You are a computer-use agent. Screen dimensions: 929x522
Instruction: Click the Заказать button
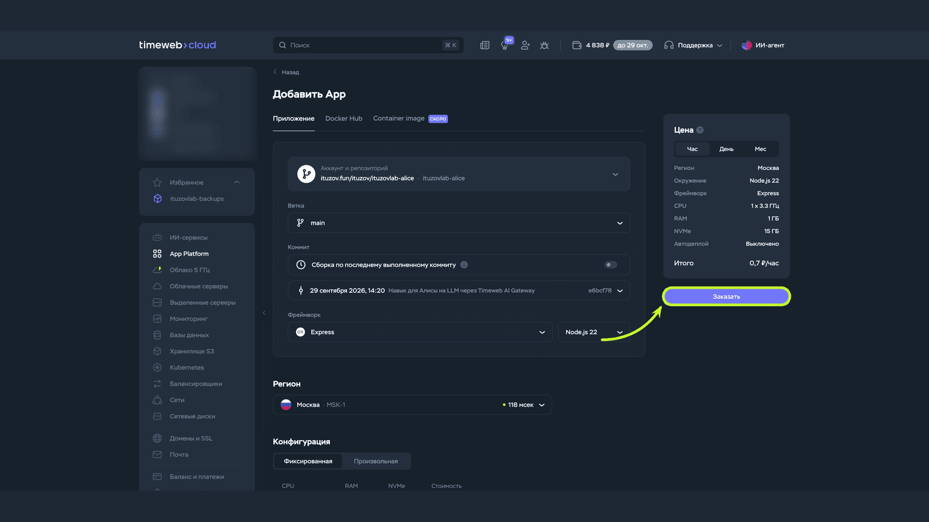tap(726, 296)
